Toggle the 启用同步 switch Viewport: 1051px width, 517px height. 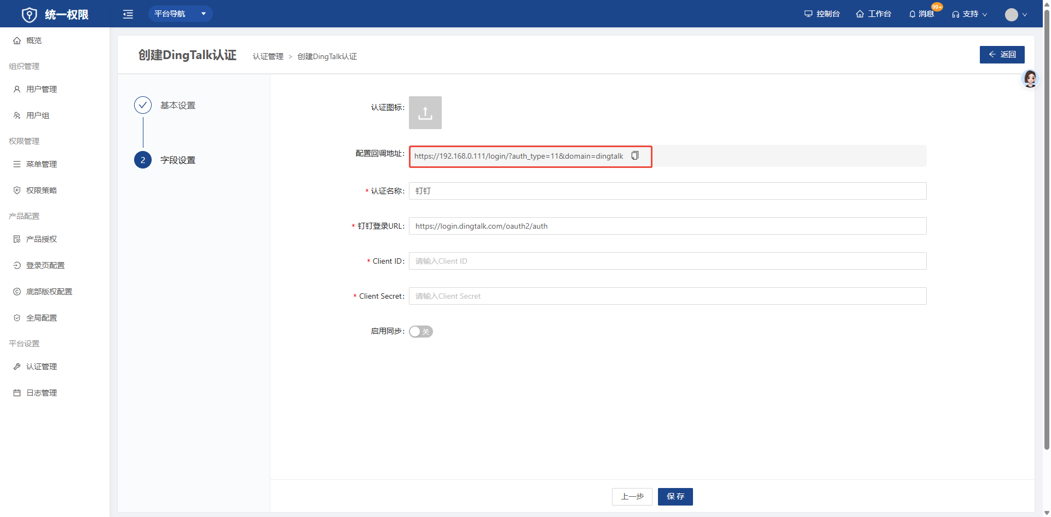click(421, 332)
